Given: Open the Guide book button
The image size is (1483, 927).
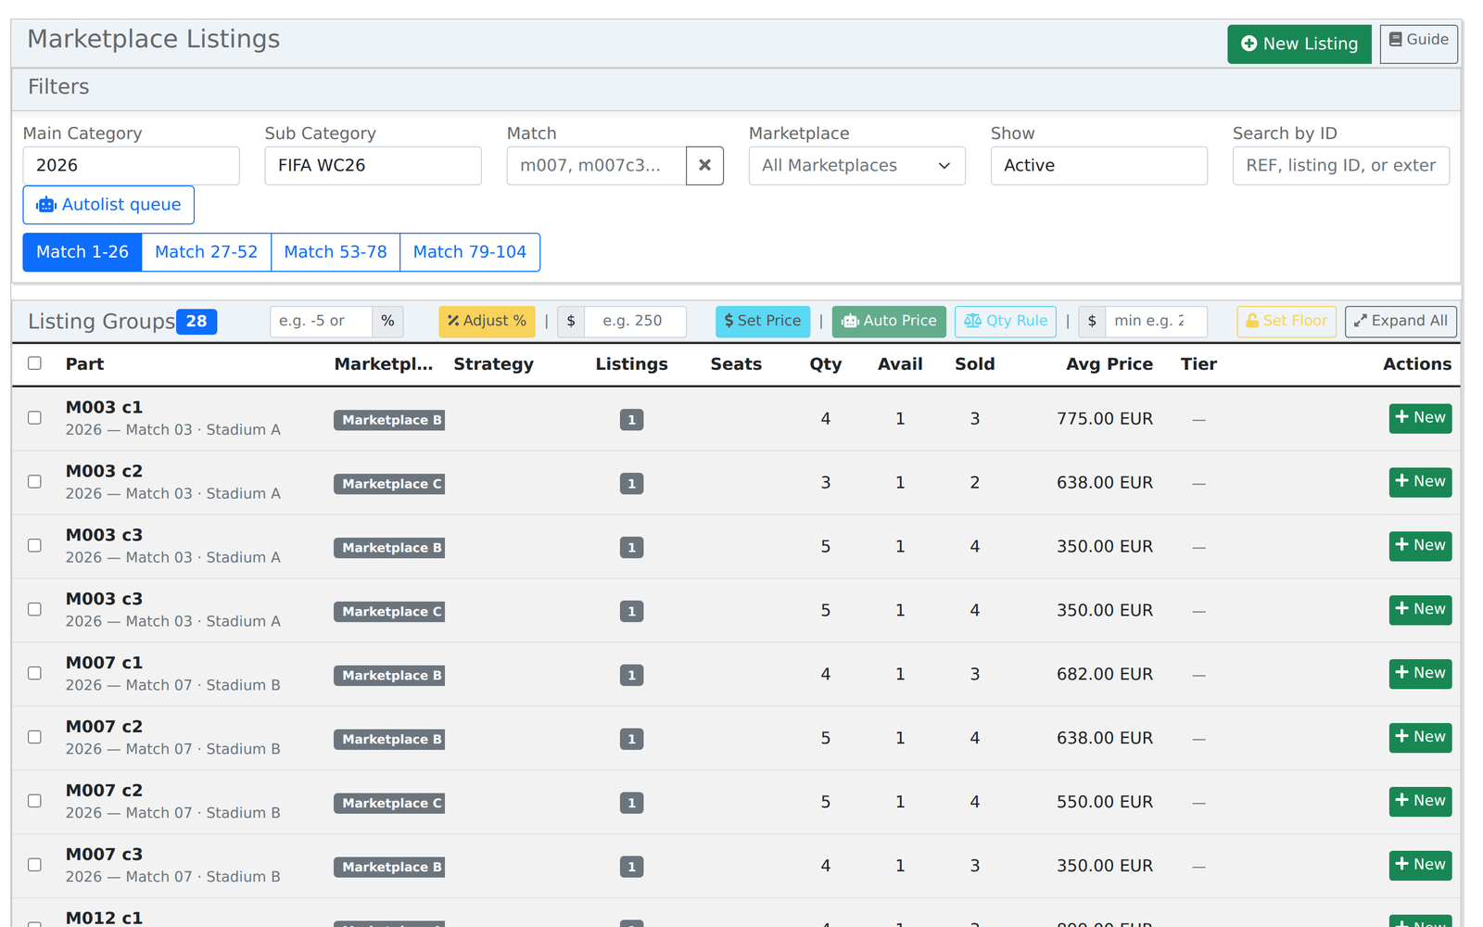Looking at the screenshot, I should pyautogui.click(x=1418, y=44).
